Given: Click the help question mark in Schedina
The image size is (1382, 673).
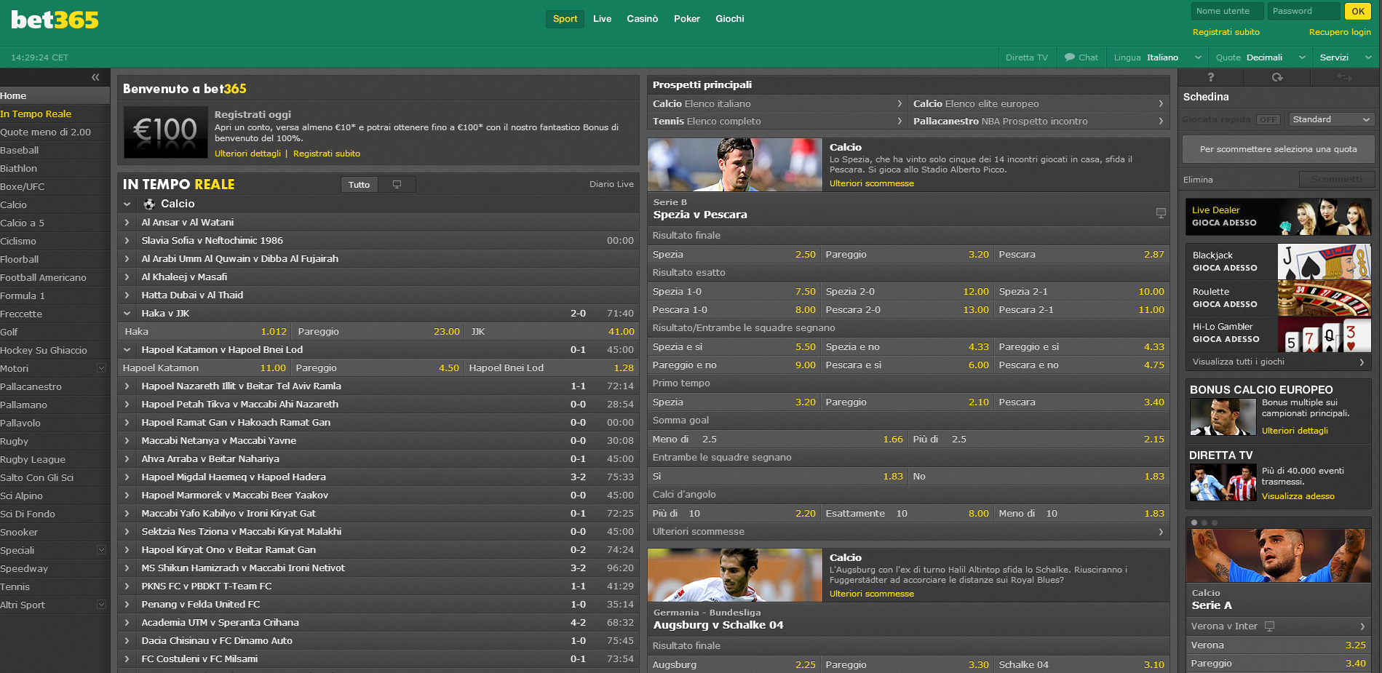Looking at the screenshot, I should tap(1211, 77).
